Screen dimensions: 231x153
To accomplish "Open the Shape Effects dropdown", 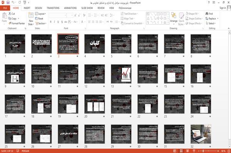I will click(194, 23).
